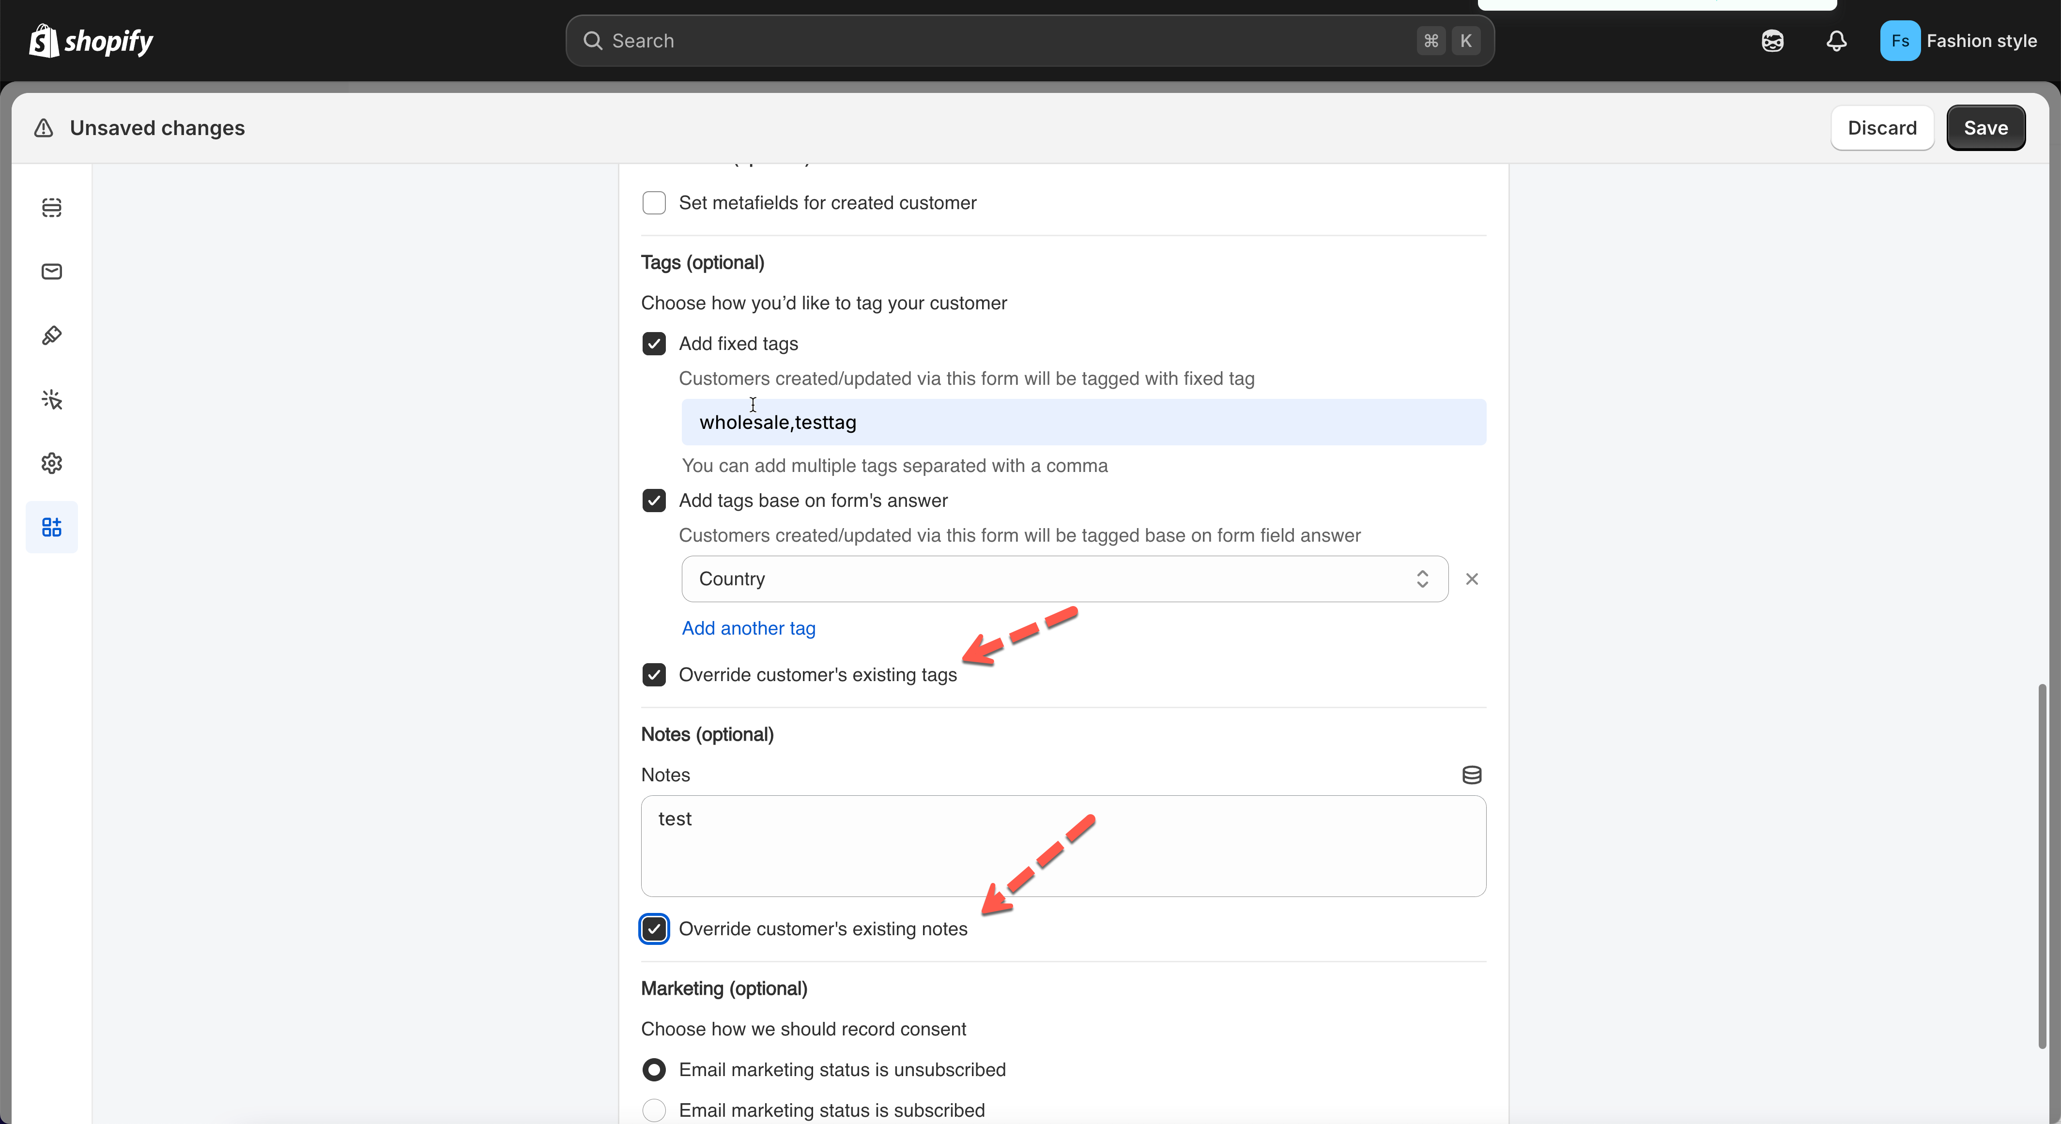Select Email marketing status is subscribed
The image size is (2061, 1124).
pyautogui.click(x=654, y=1110)
